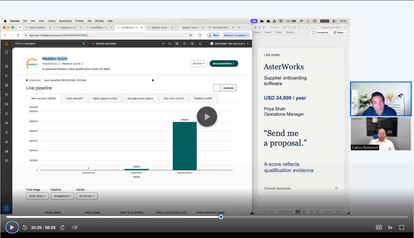Click the play button in the player controls bar
414x238 pixels.
tap(12, 227)
